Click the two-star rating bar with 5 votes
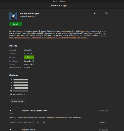124x131 pixels. click(21, 88)
